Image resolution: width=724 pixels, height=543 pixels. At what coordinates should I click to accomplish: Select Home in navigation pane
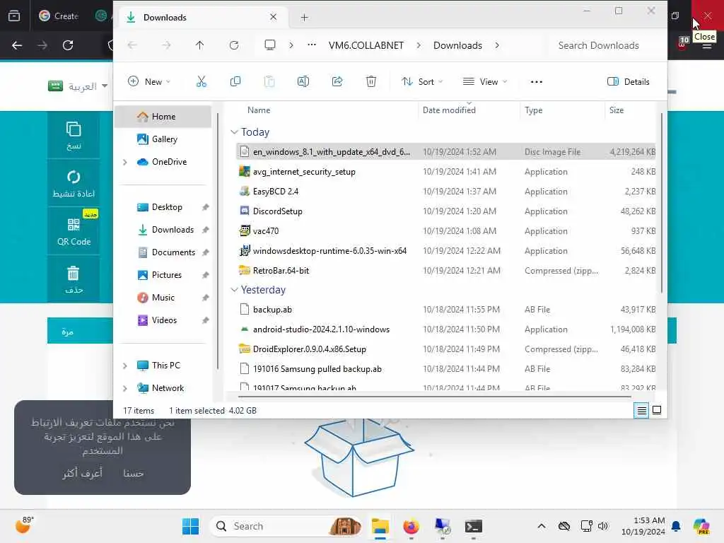pos(163,117)
